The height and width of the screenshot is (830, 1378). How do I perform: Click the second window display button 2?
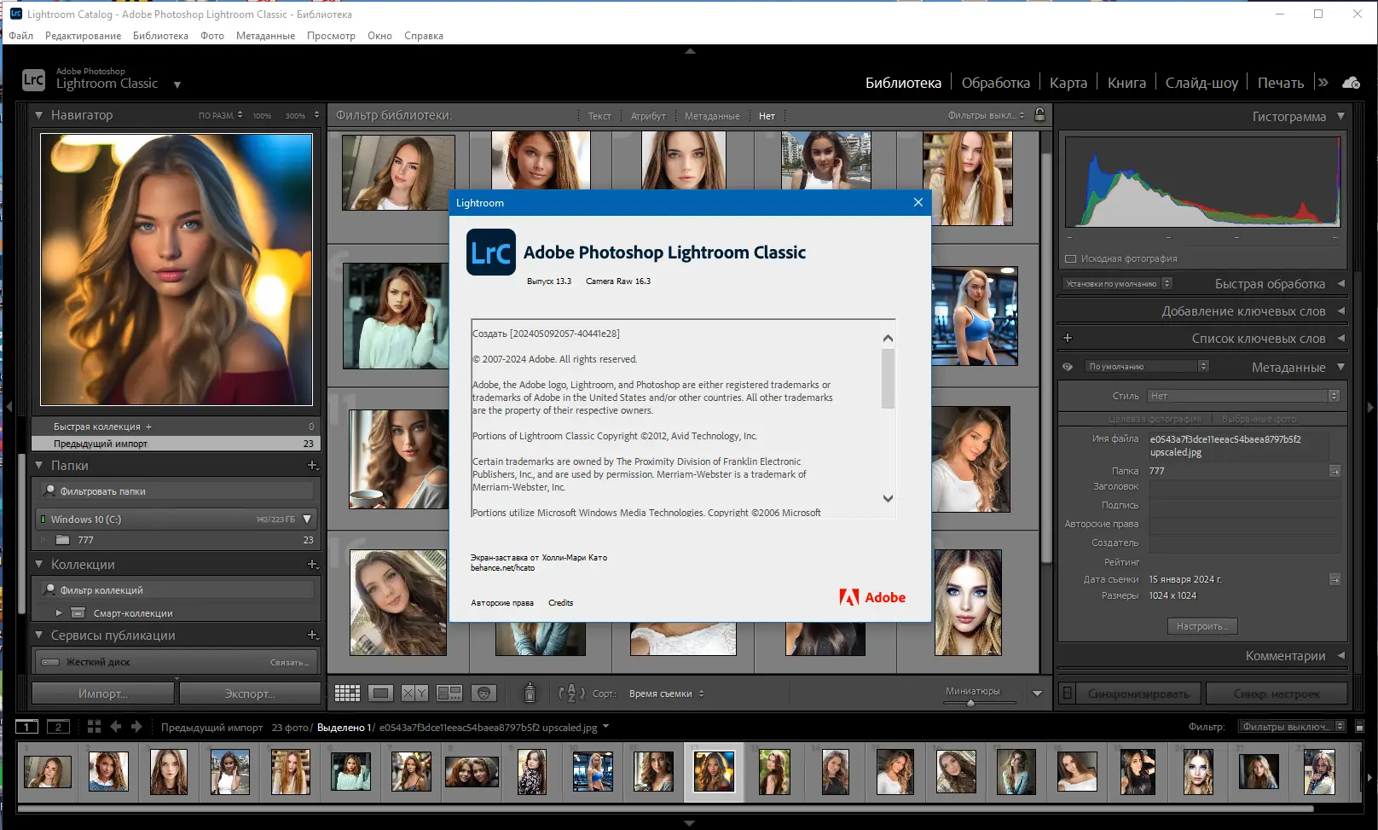pos(58,727)
